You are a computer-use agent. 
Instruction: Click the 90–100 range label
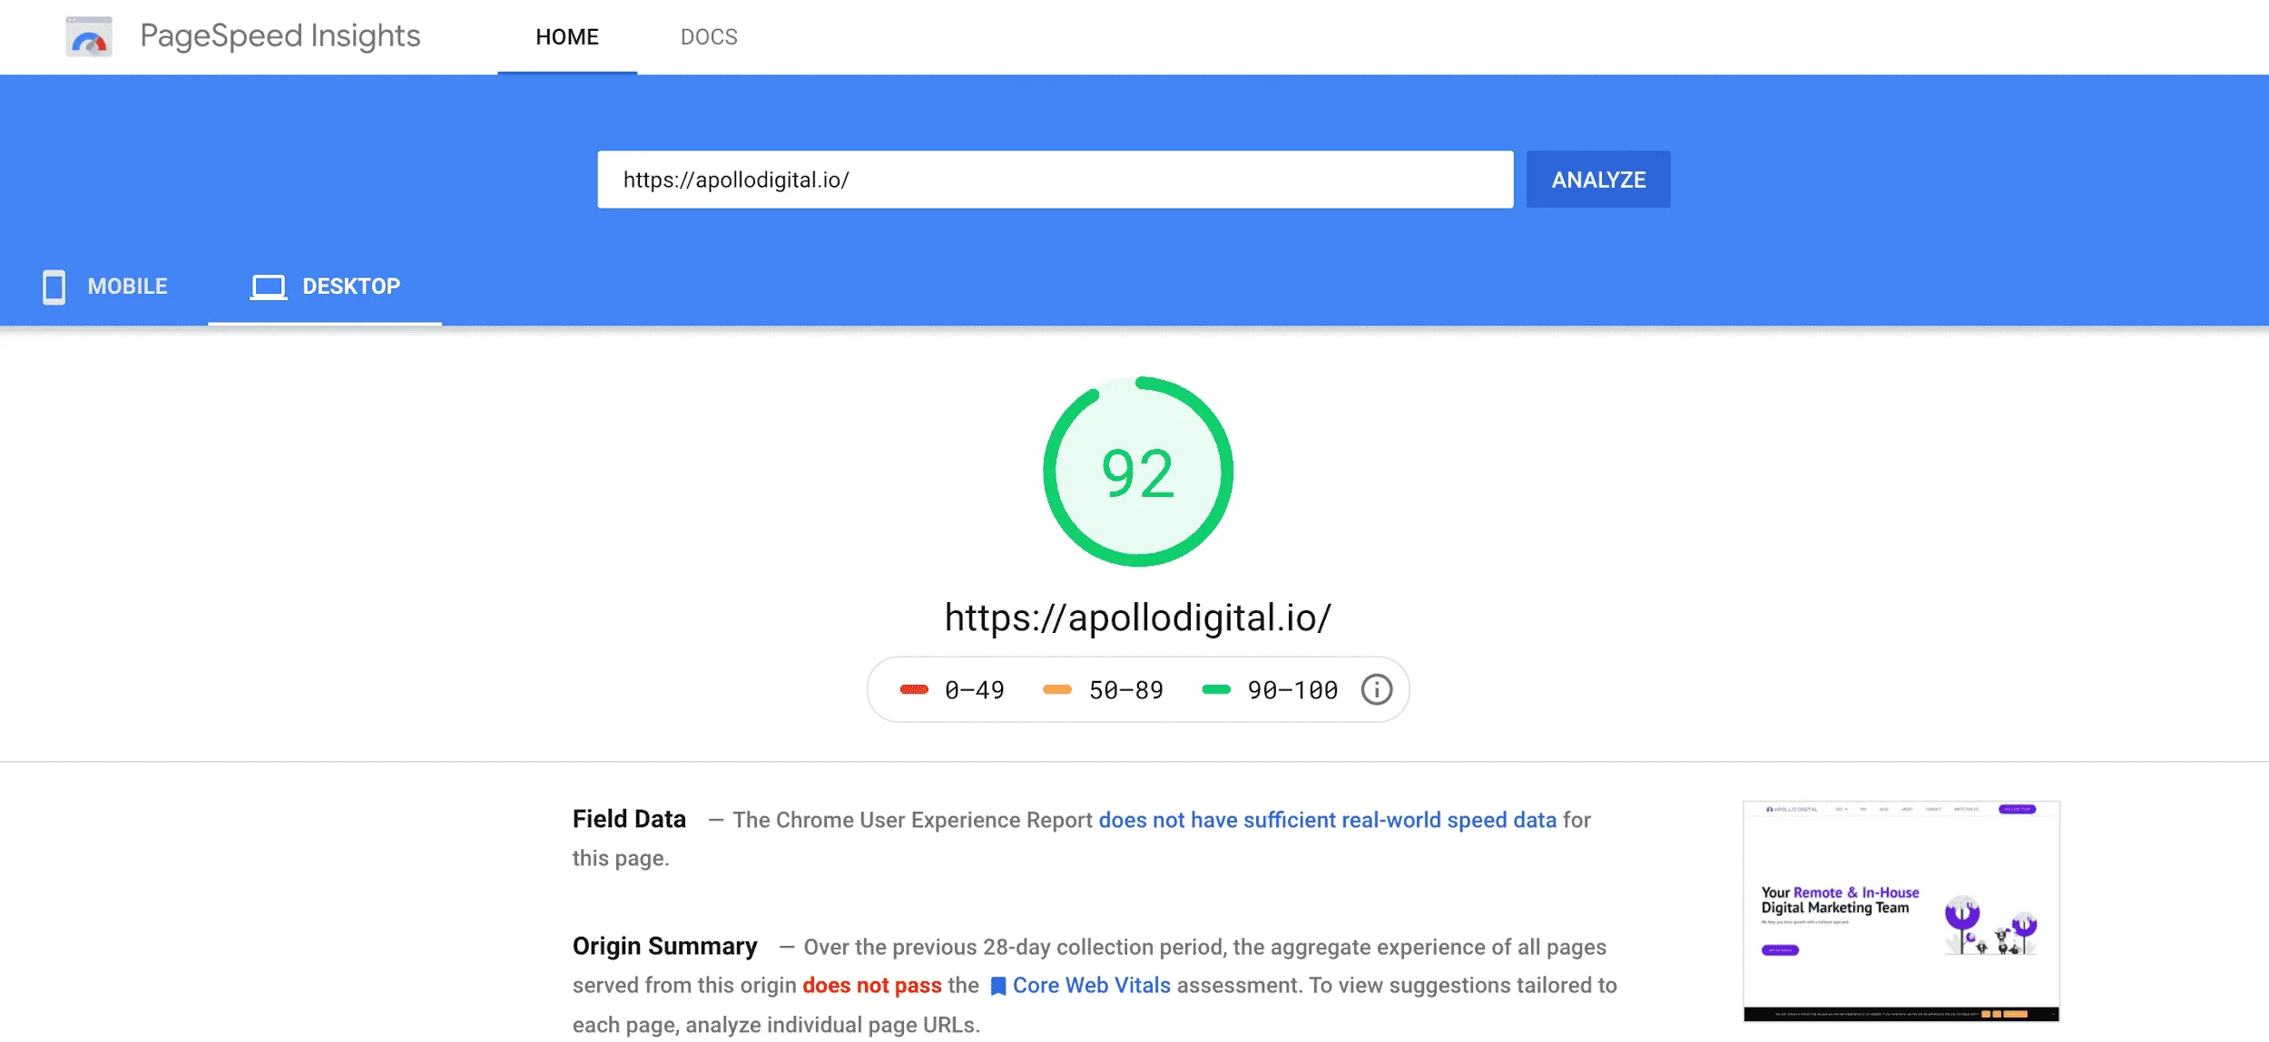[x=1292, y=691]
